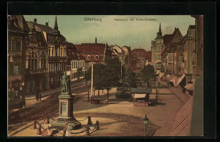The image size is (220, 142).
Task: Click the "Offenburg" title text
Action: click(93, 19)
